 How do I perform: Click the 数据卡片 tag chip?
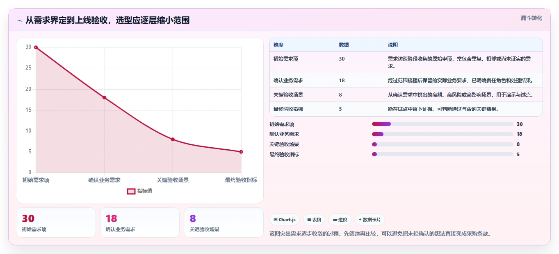(370, 220)
